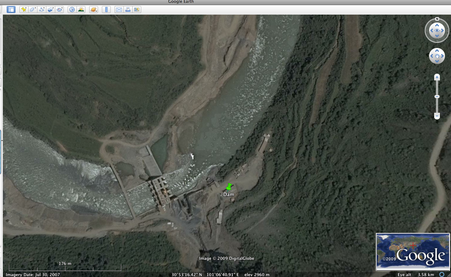Look up with the eye control arrow
451x277 pixels.
coord(437,25)
